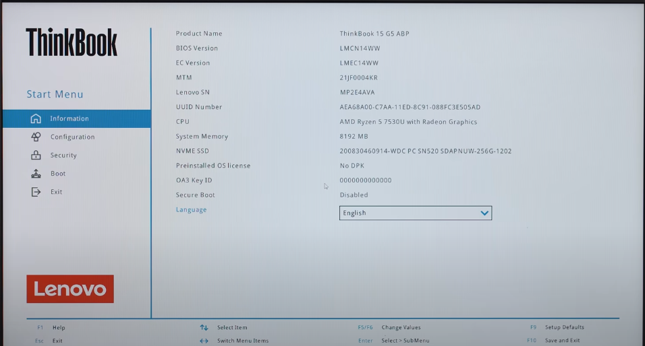Click Enter Select SubMenu hint
Screen dimensions: 645x346
[393, 341]
